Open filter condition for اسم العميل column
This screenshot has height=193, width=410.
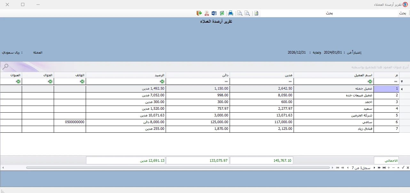pos(370,81)
